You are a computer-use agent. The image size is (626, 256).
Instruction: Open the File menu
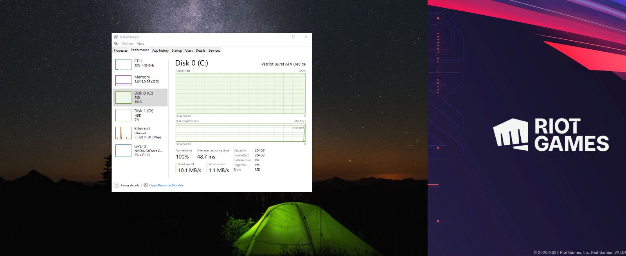pyautogui.click(x=116, y=44)
